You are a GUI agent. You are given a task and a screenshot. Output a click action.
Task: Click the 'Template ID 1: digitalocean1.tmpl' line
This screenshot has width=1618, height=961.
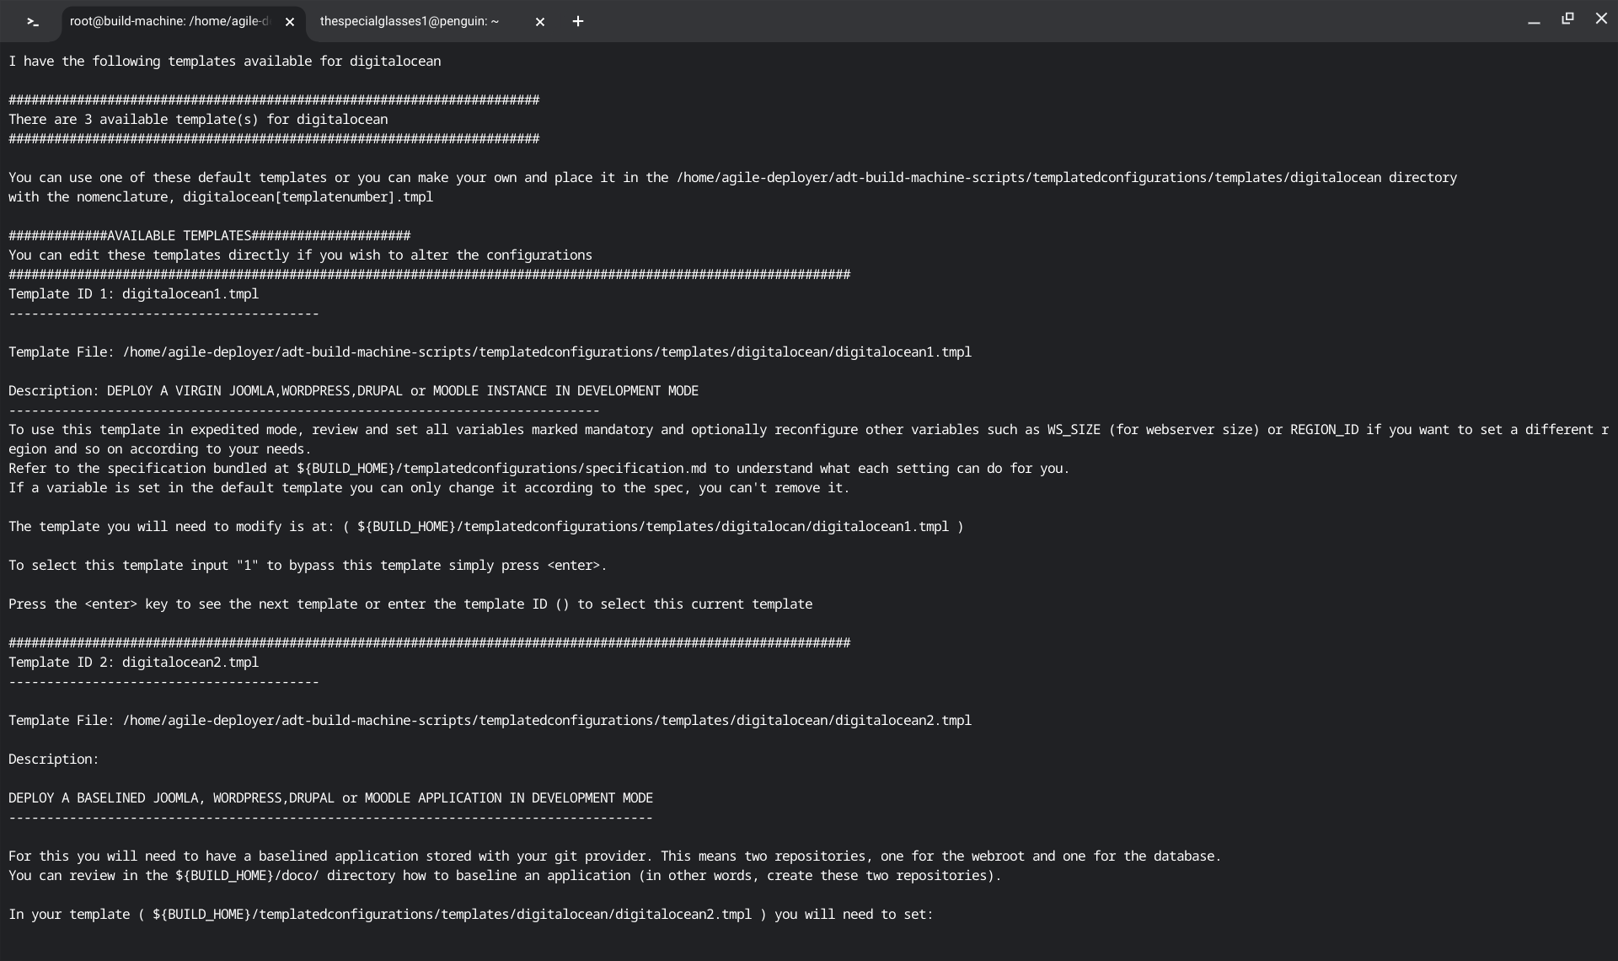[134, 294]
